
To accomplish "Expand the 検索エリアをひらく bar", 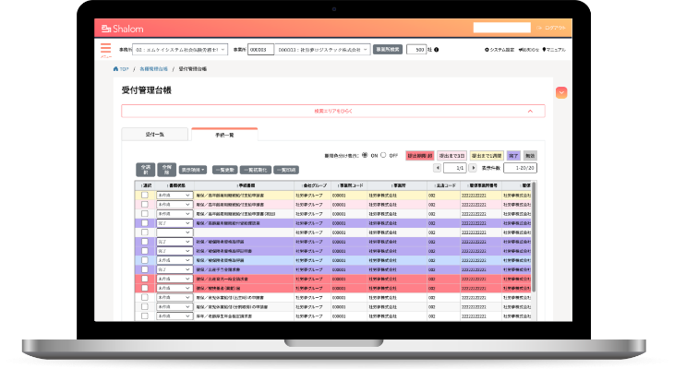I will point(333,111).
